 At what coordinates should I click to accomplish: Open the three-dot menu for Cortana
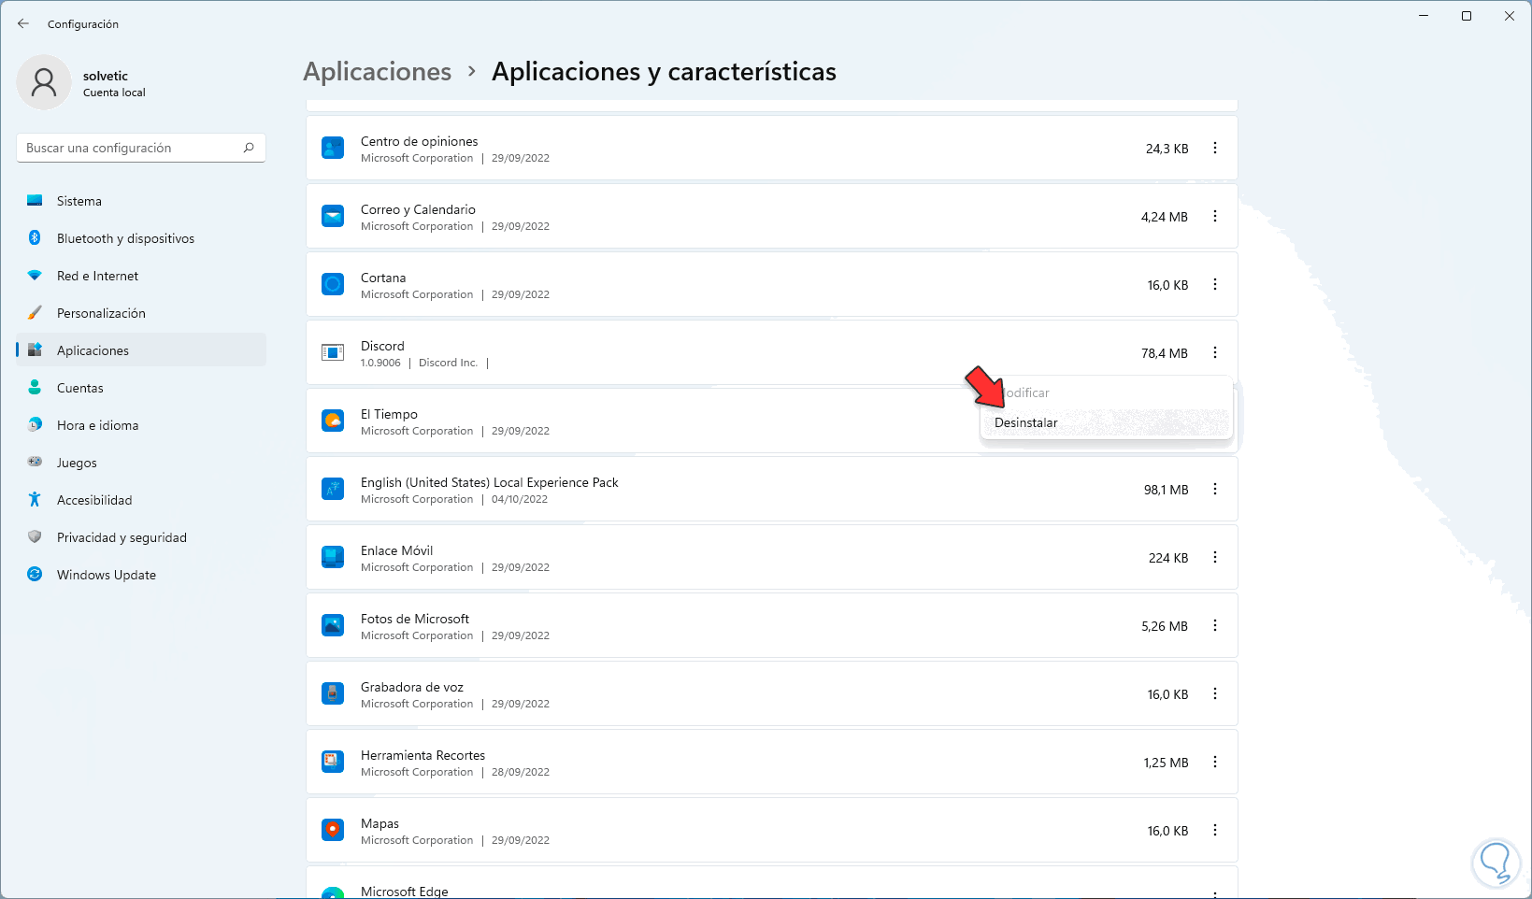point(1215,284)
